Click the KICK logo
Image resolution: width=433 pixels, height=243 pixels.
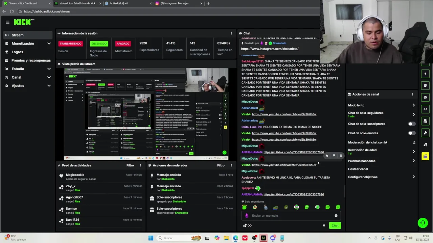24,22
